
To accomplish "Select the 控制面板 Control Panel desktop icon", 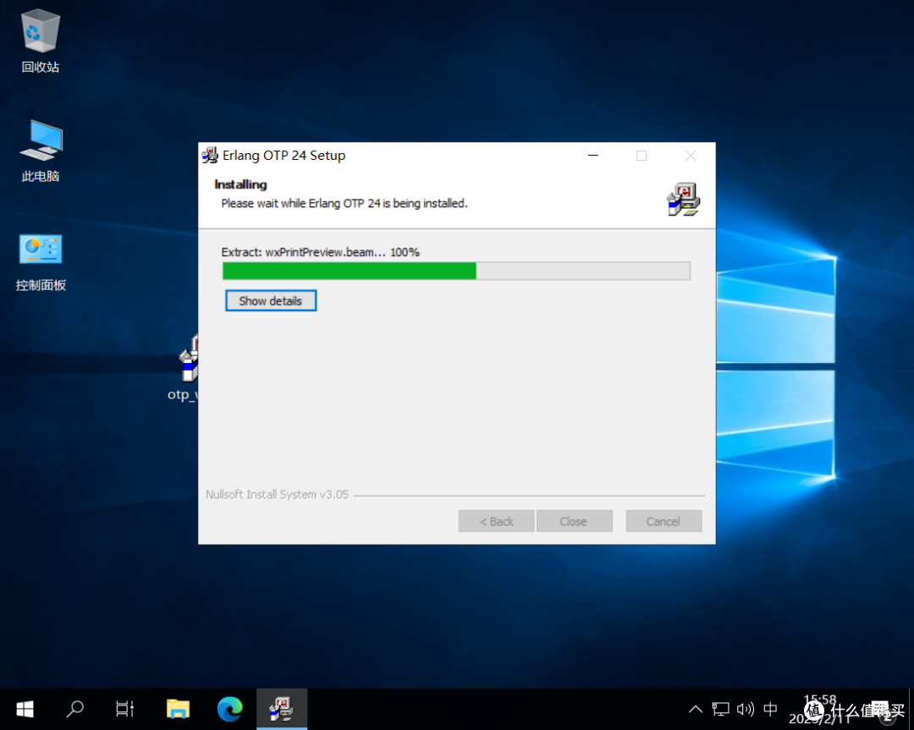I will pyautogui.click(x=41, y=261).
